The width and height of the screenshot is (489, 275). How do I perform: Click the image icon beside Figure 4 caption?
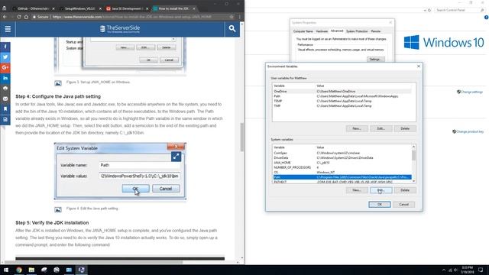(x=58, y=209)
